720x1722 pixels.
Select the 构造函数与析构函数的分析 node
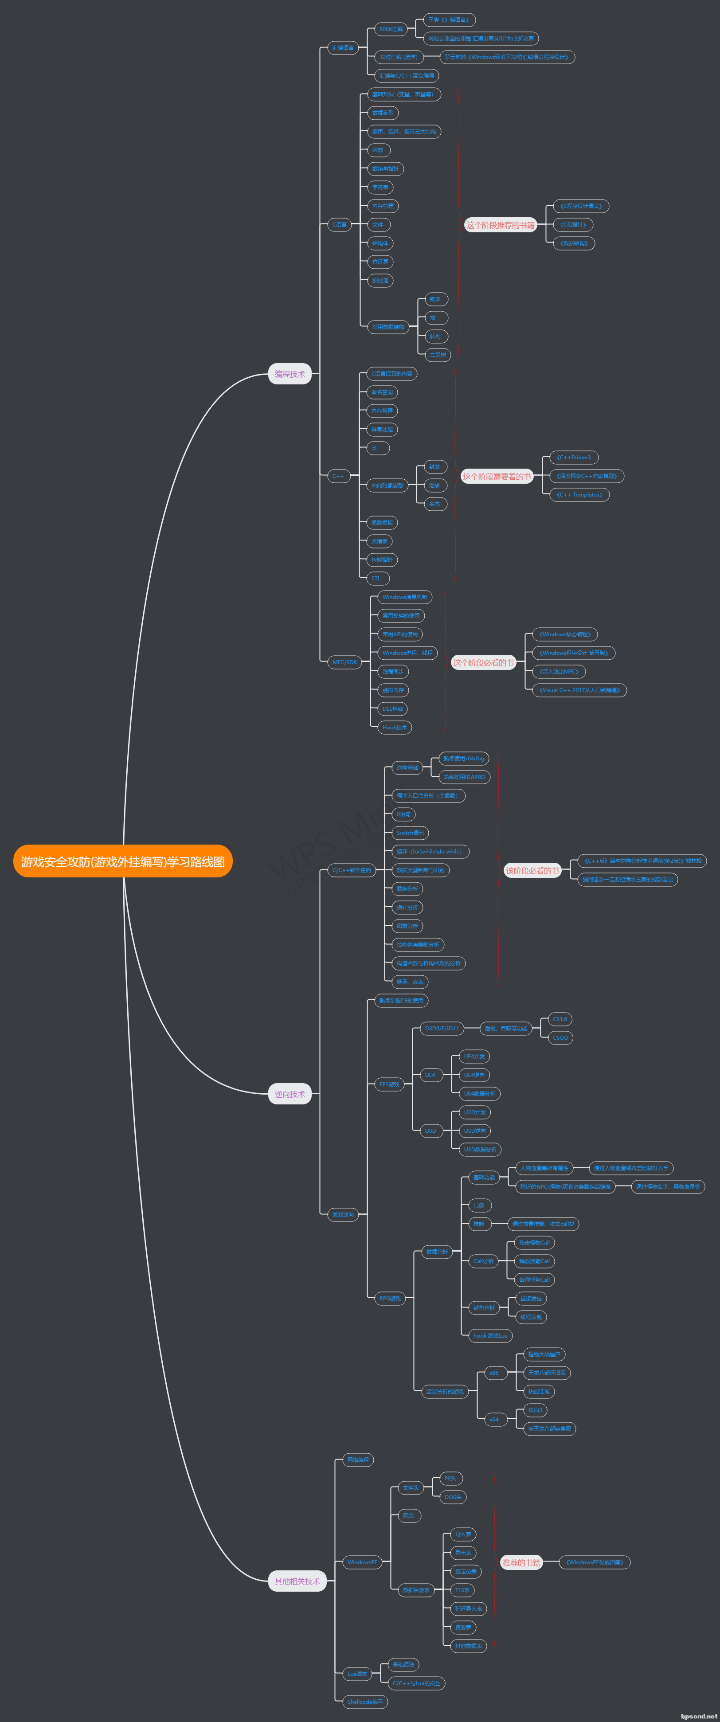429,963
